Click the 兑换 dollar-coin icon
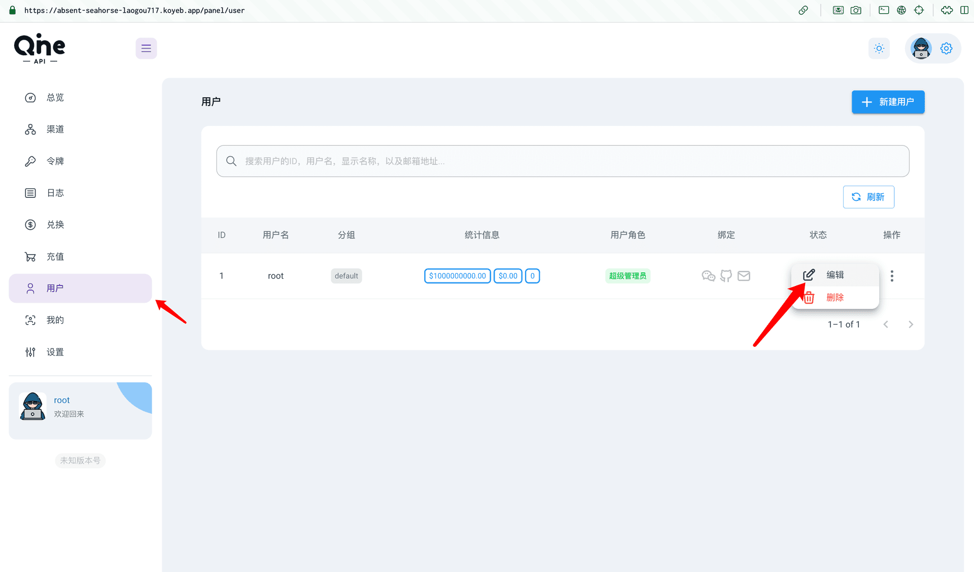The height and width of the screenshot is (572, 974). [x=30, y=225]
